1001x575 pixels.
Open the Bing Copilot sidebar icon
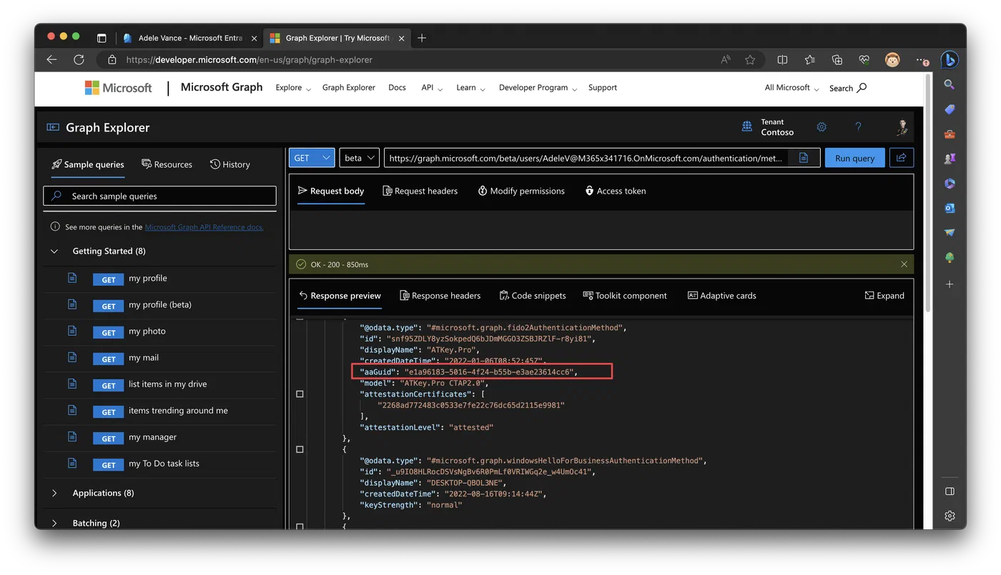coord(950,60)
